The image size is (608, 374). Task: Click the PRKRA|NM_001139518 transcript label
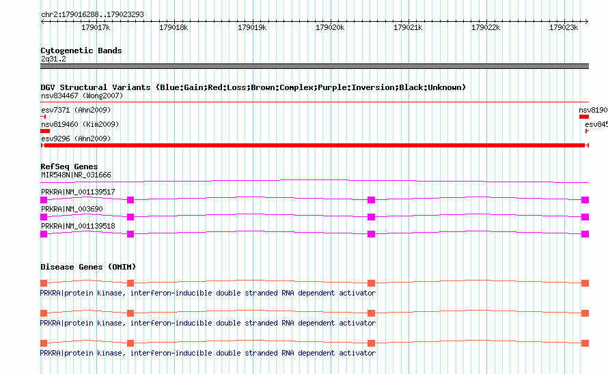pos(78,227)
